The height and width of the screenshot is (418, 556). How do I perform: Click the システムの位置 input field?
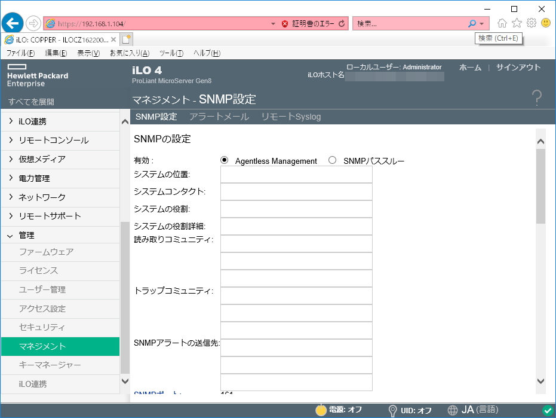point(296,175)
